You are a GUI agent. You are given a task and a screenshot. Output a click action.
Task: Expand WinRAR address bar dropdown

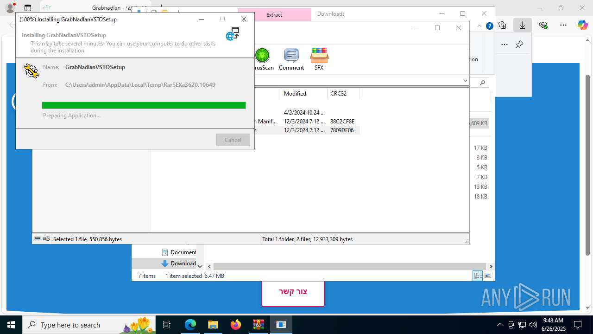coord(465,81)
